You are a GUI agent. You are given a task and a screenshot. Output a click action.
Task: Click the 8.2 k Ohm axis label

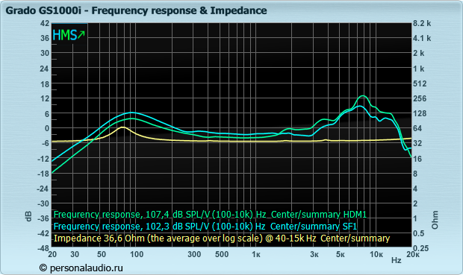(422, 23)
